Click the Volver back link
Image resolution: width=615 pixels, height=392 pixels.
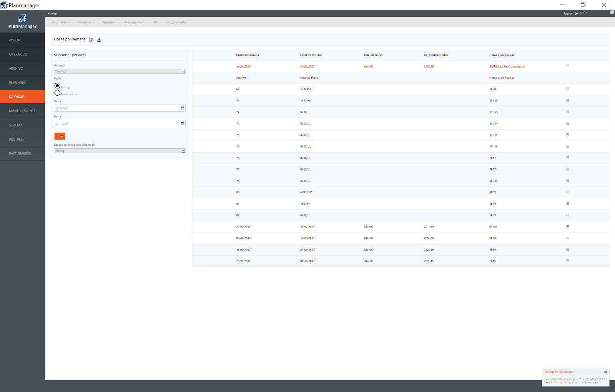[53, 13]
